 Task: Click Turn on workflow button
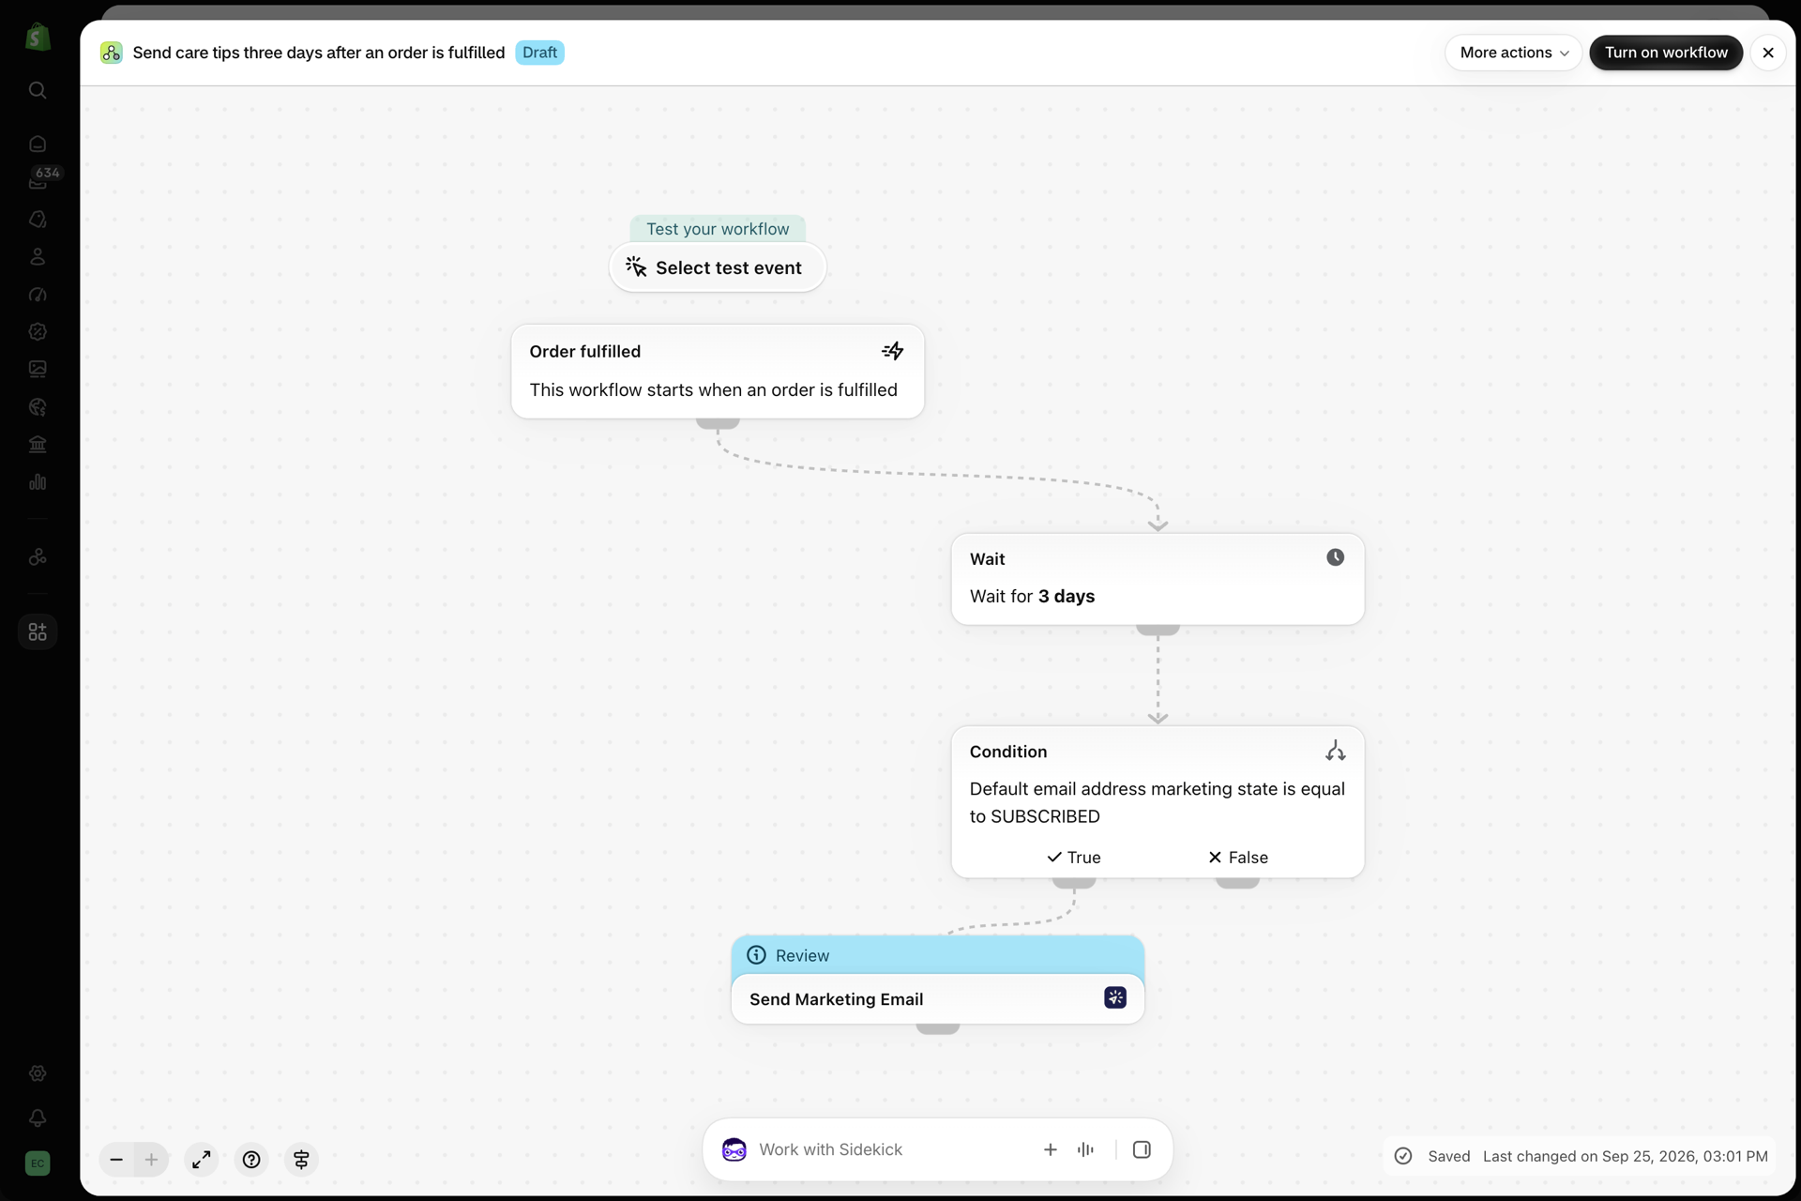[x=1666, y=53]
